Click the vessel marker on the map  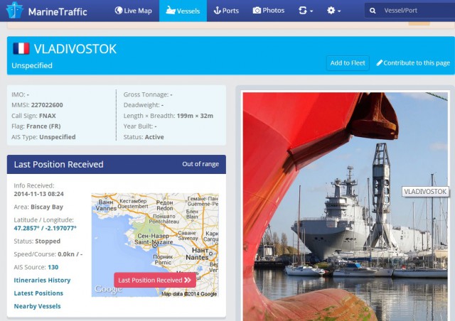click(155, 245)
